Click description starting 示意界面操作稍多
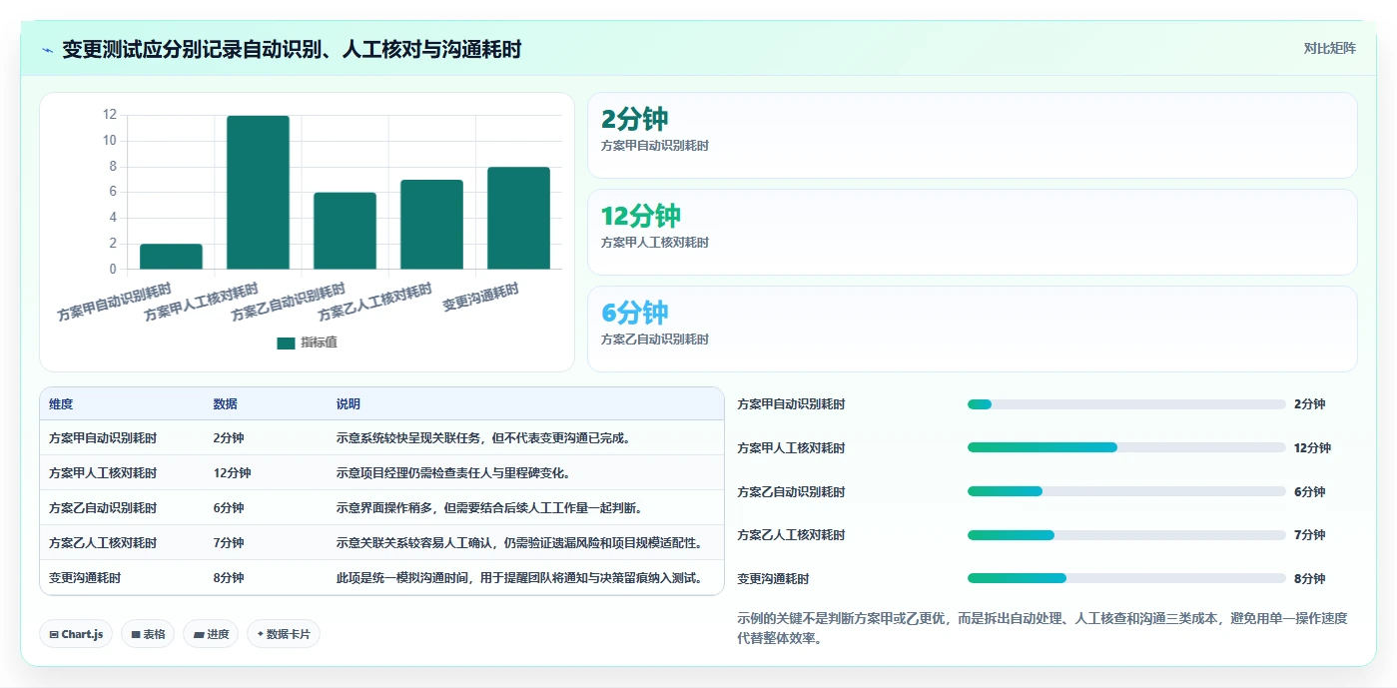The image size is (1397, 688). (489, 508)
